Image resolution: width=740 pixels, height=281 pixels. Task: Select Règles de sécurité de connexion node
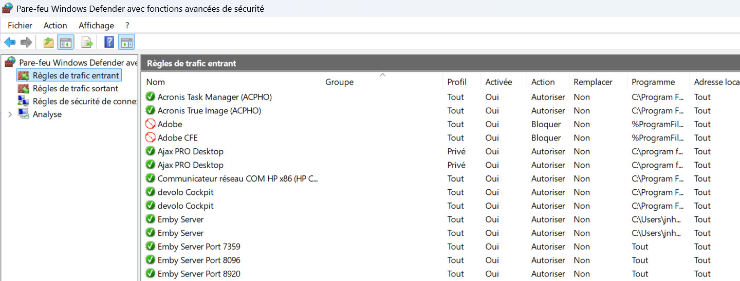[x=84, y=101]
